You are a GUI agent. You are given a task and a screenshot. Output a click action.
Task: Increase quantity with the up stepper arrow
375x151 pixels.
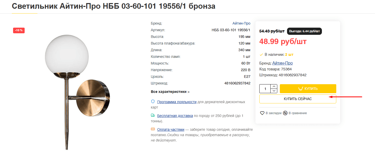[x=274, y=86]
